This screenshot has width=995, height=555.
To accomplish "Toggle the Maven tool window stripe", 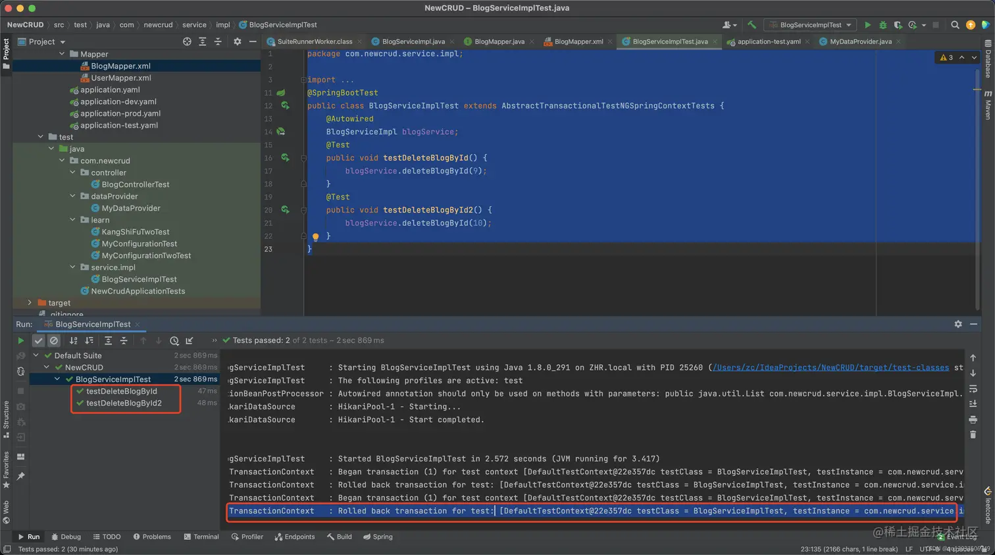I will point(988,105).
